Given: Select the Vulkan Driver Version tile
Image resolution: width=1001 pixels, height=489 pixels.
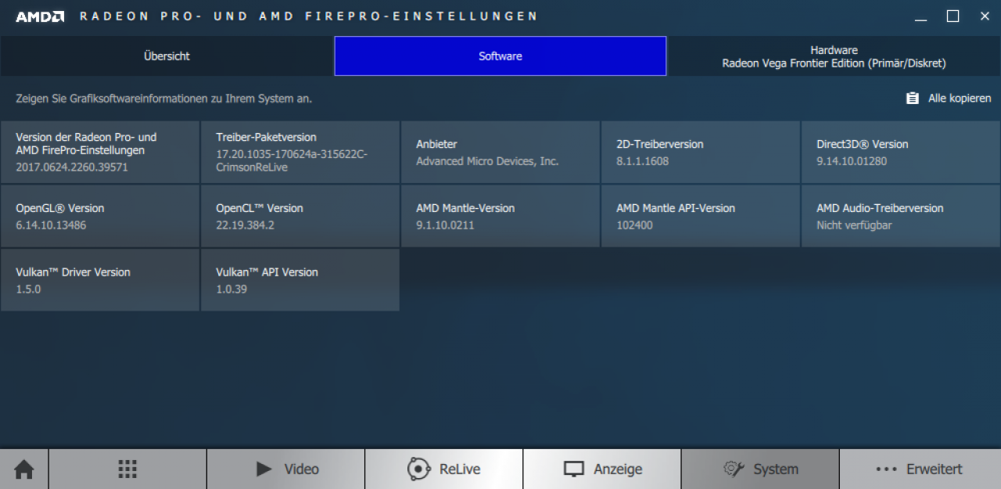Looking at the screenshot, I should [100, 280].
